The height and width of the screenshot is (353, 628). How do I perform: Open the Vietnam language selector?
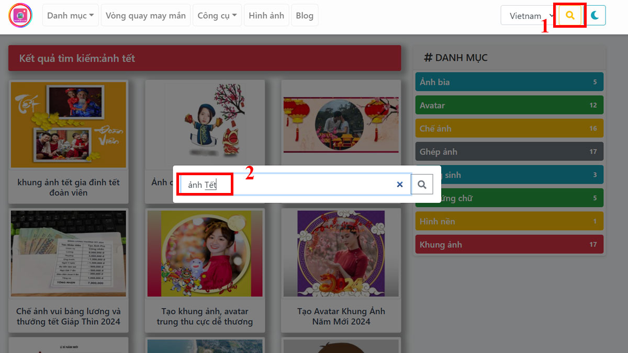point(529,15)
